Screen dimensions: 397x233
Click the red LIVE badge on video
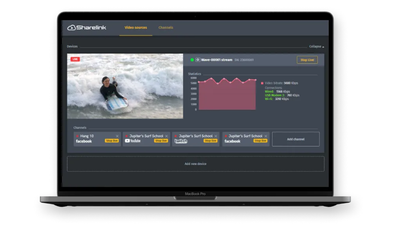coord(75,59)
